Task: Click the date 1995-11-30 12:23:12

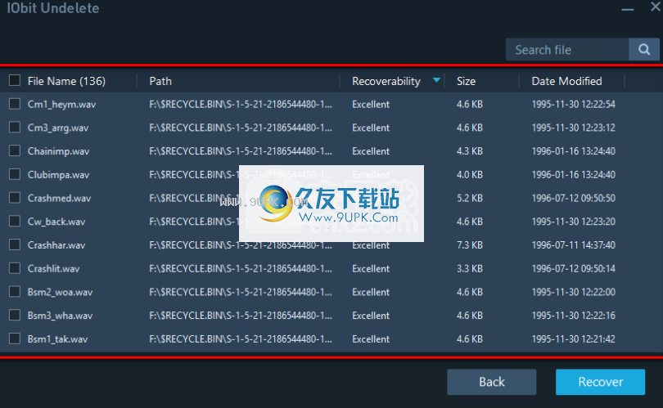Action: [x=573, y=128]
